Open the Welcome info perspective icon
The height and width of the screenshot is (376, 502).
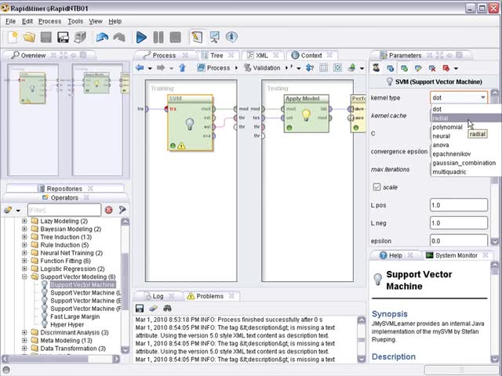[x=231, y=38]
